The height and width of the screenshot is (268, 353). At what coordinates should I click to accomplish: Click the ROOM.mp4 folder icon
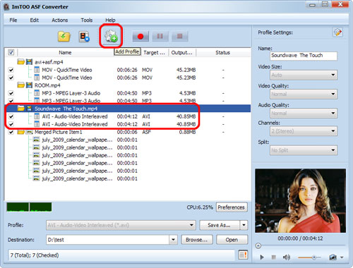click(21, 85)
